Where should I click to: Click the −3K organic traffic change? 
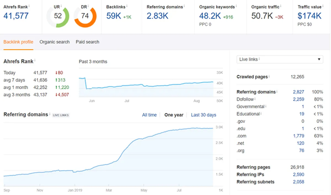[279, 17]
